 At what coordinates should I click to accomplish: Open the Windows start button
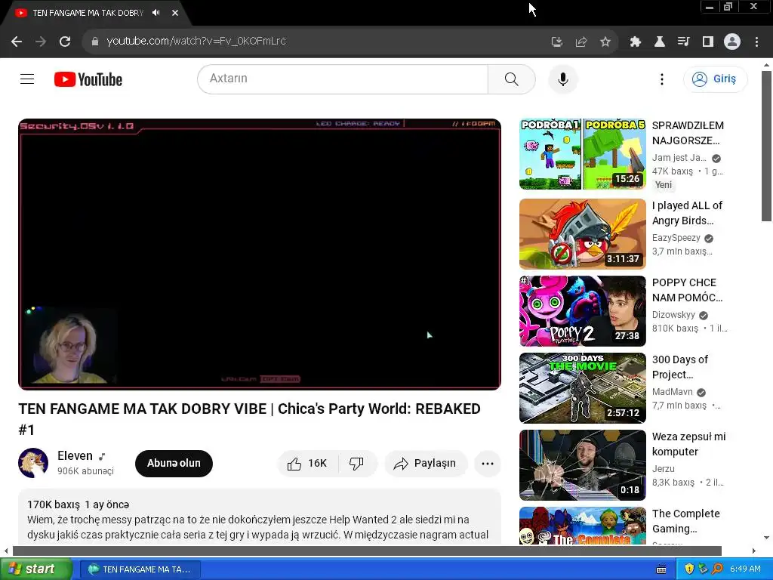(x=35, y=569)
